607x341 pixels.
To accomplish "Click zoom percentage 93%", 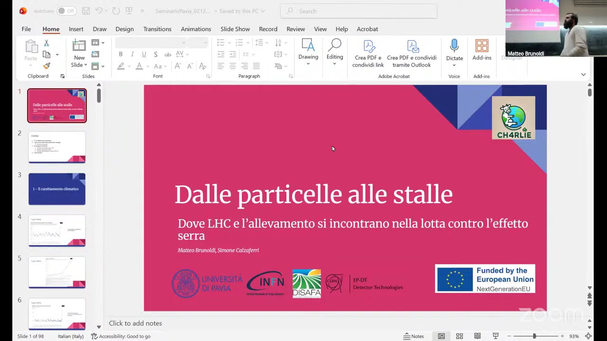I will (574, 336).
